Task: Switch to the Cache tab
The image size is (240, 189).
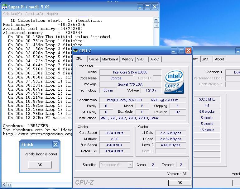Action: (94, 59)
